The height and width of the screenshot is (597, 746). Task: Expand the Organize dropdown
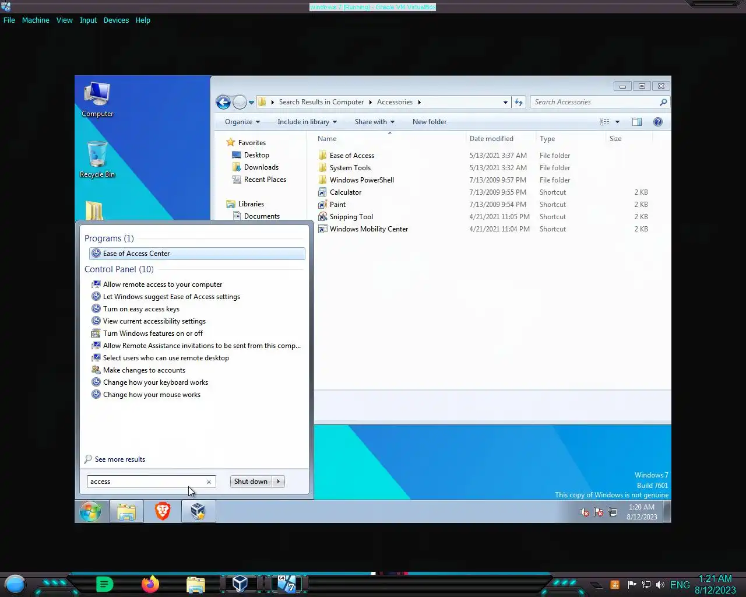242,122
